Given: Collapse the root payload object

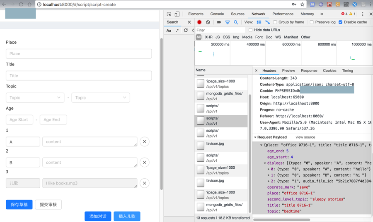Looking at the screenshot, I should coord(261,145).
